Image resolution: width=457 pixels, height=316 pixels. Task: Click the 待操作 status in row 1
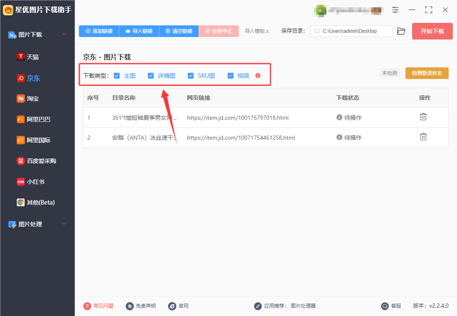(x=349, y=118)
